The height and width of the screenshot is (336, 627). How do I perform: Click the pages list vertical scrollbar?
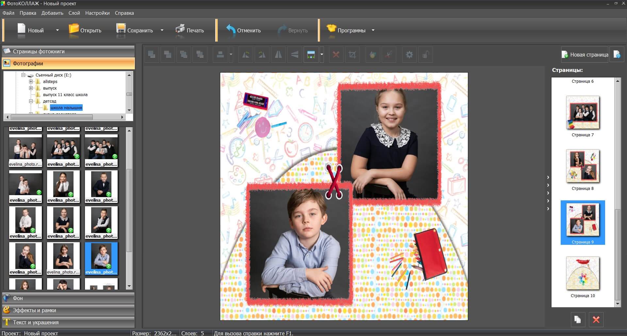click(618, 255)
